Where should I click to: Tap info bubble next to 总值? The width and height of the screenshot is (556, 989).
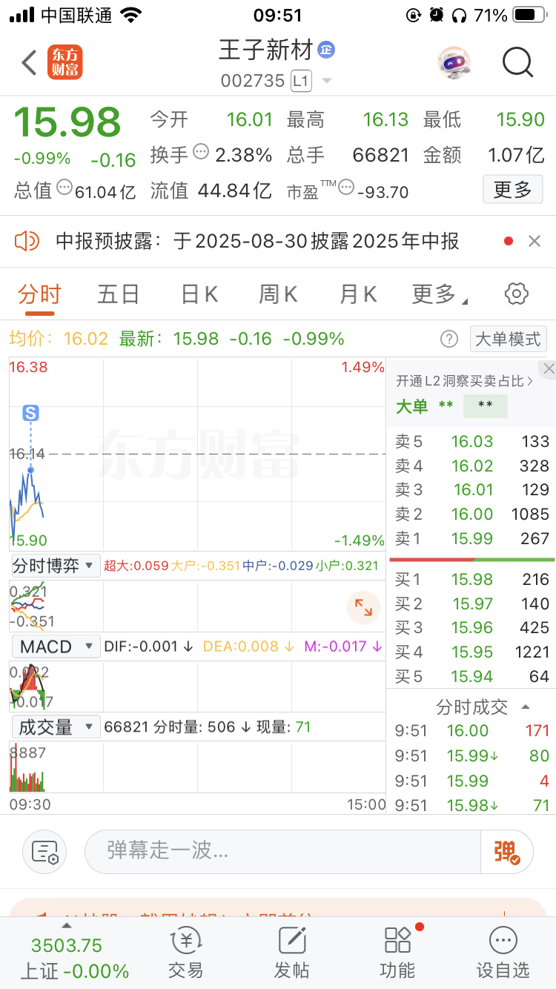coord(64,187)
